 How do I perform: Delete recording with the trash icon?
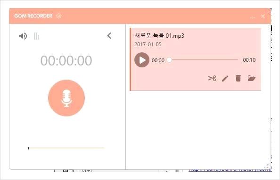pyautogui.click(x=238, y=78)
